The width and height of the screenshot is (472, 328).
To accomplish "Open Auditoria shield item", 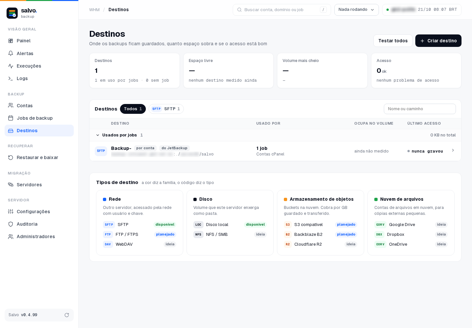I will coord(39,224).
